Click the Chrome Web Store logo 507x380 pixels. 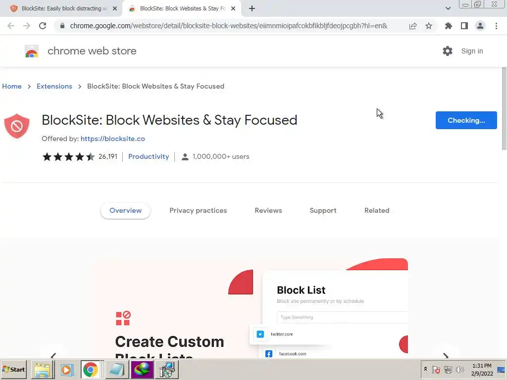(32, 51)
